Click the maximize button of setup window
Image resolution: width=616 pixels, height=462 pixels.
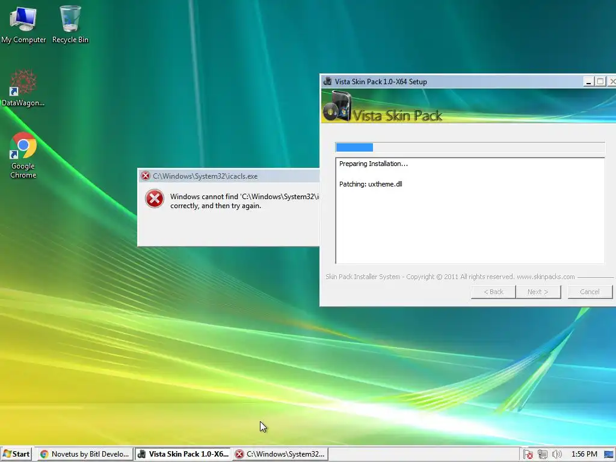coord(600,82)
